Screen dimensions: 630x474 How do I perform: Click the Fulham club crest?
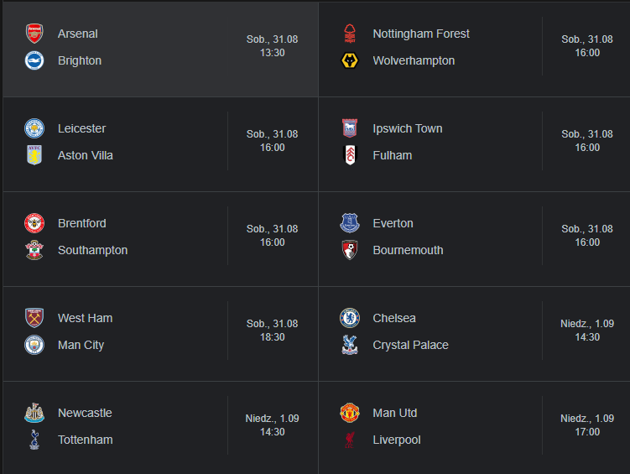click(350, 155)
